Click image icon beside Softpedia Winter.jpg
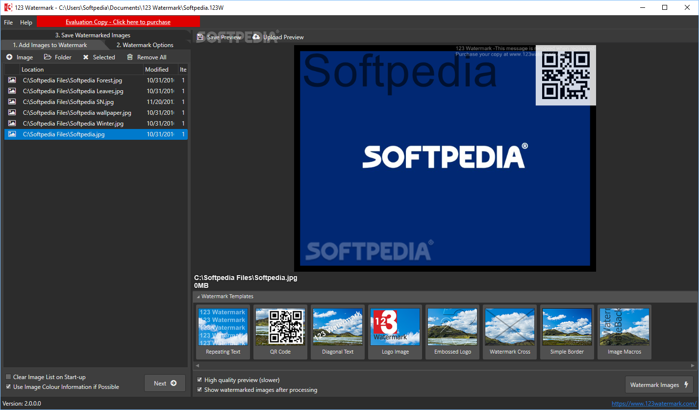699x410 pixels. pyautogui.click(x=12, y=123)
